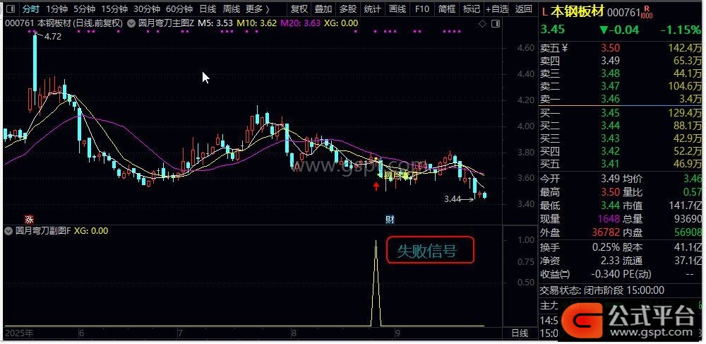Switch to the 周线 weekly chart tab
706x344 pixels.
pos(232,9)
